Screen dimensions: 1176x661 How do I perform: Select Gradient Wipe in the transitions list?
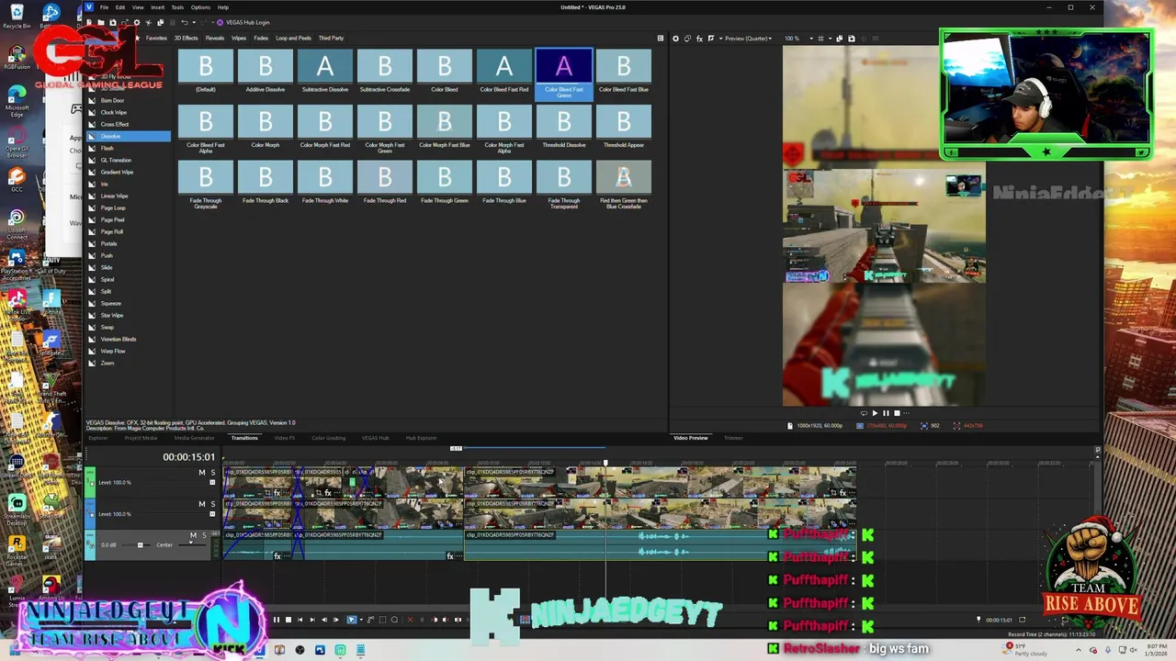[x=117, y=172]
